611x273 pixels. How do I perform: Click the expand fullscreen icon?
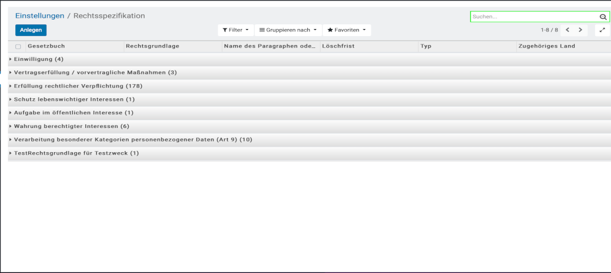602,30
